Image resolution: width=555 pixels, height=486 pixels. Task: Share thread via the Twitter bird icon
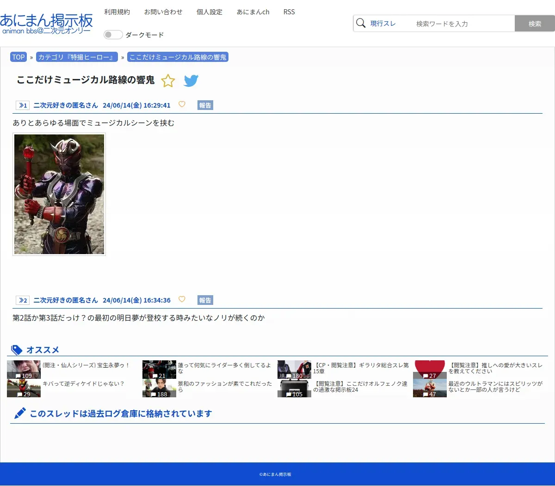pos(191,80)
